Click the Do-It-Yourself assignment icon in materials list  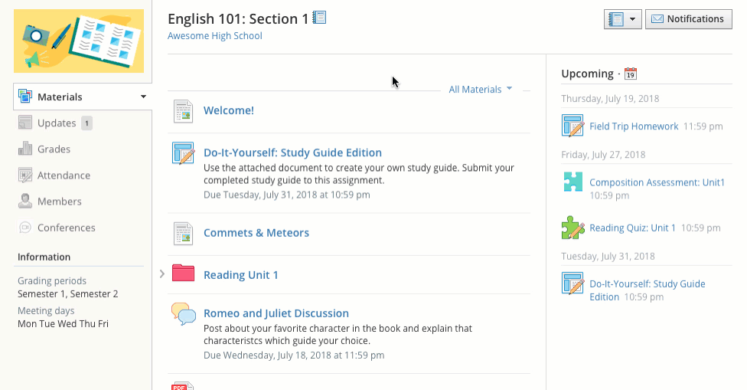183,153
